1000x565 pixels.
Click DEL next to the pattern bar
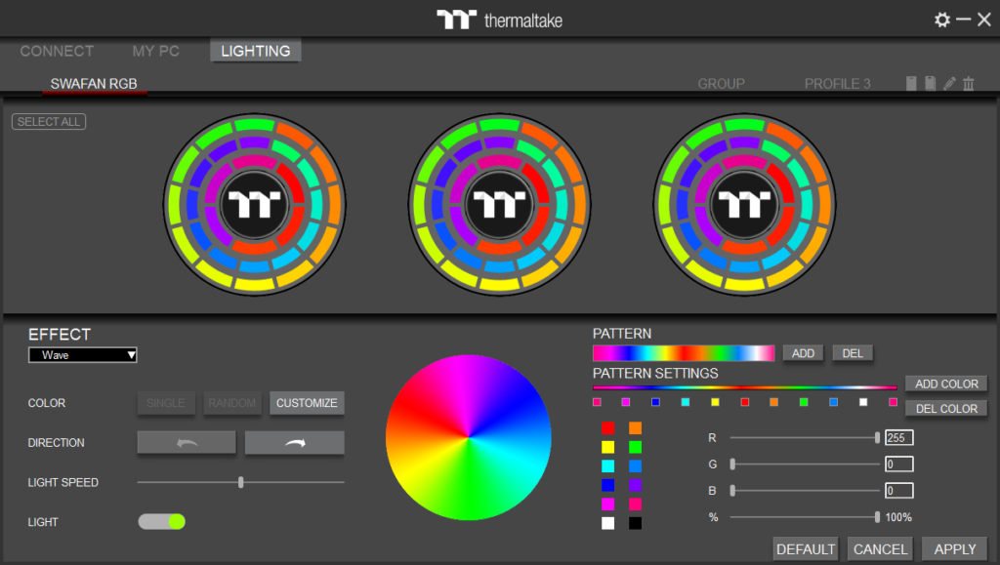[x=853, y=353]
